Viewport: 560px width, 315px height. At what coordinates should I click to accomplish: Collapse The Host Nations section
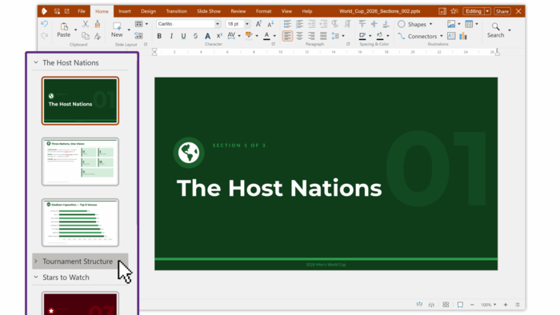tap(36, 62)
